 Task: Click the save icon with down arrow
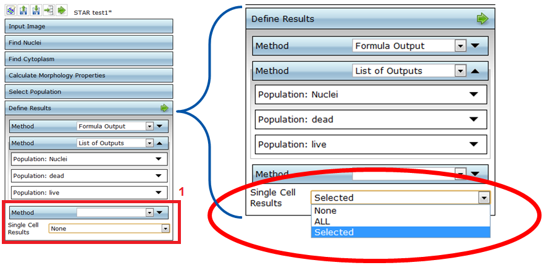(x=36, y=10)
